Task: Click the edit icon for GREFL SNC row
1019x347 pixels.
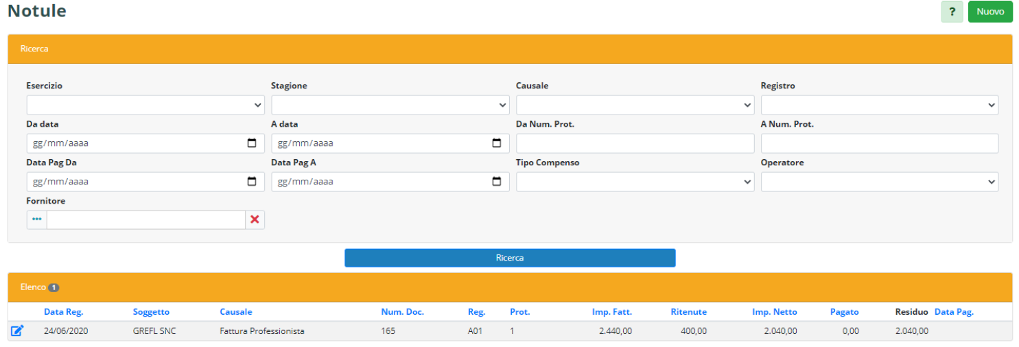Action: (x=17, y=331)
